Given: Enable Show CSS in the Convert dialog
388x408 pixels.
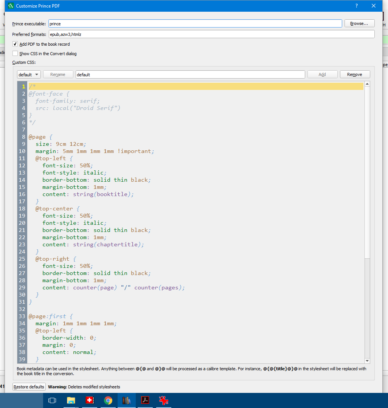Looking at the screenshot, I should 15,54.
